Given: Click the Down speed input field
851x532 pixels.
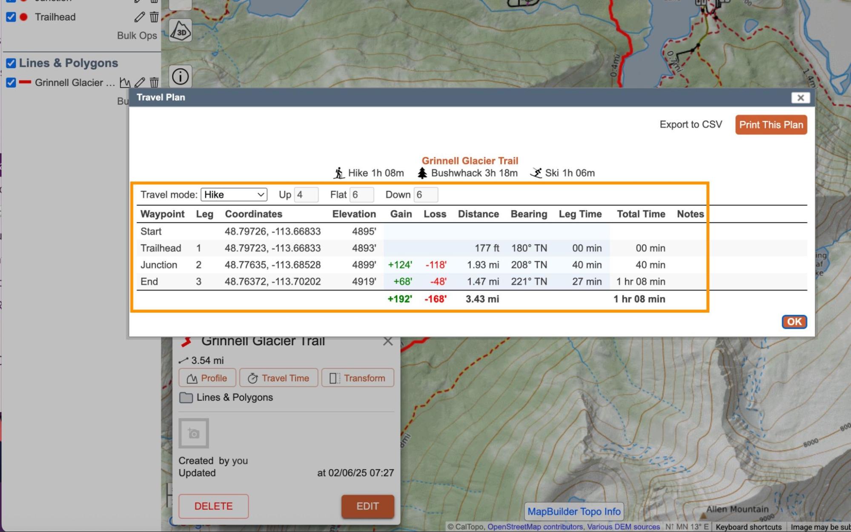Looking at the screenshot, I should pos(425,195).
